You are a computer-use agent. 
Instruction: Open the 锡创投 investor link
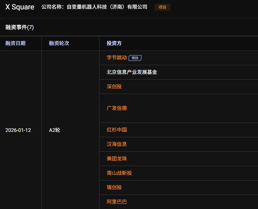114,187
